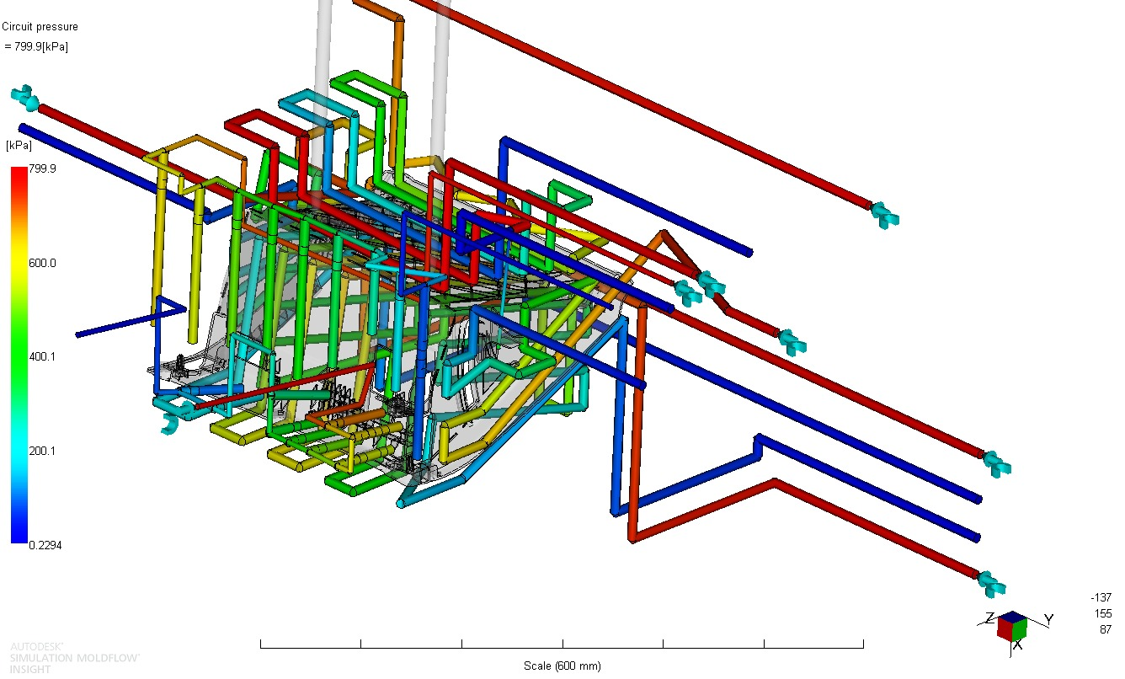Select the 87 rotation angle value
This screenshot has height=679, width=1125.
pyautogui.click(x=1106, y=629)
